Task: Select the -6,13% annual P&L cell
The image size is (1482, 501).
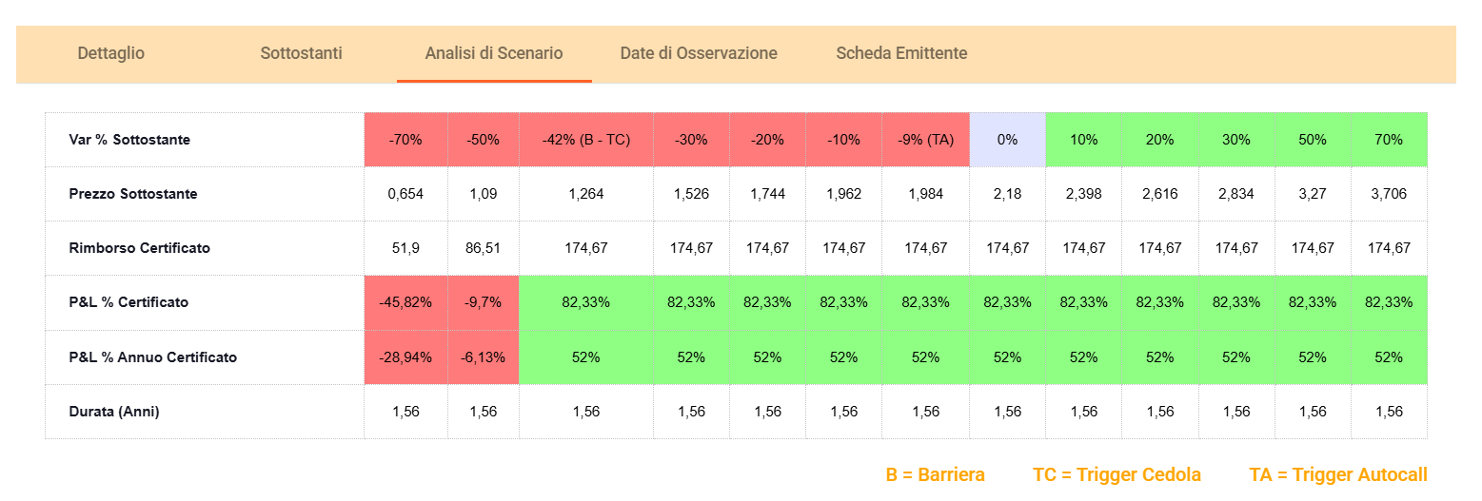Action: 483,357
